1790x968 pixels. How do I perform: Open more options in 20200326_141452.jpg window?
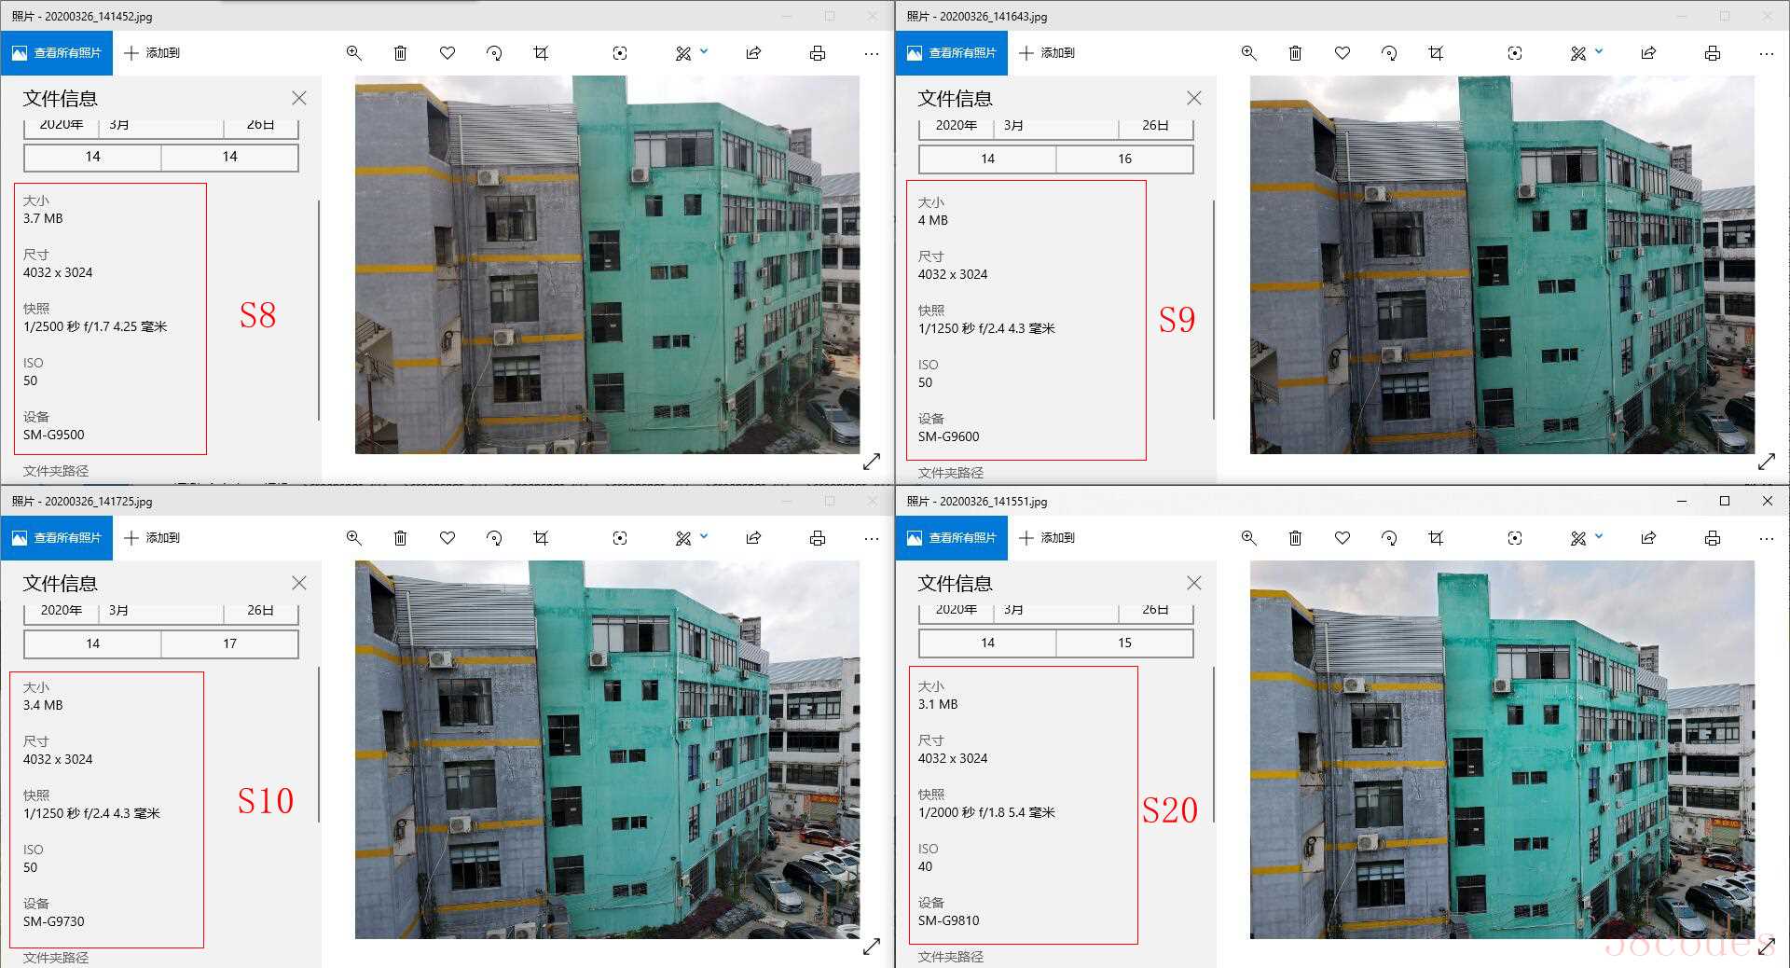872,53
